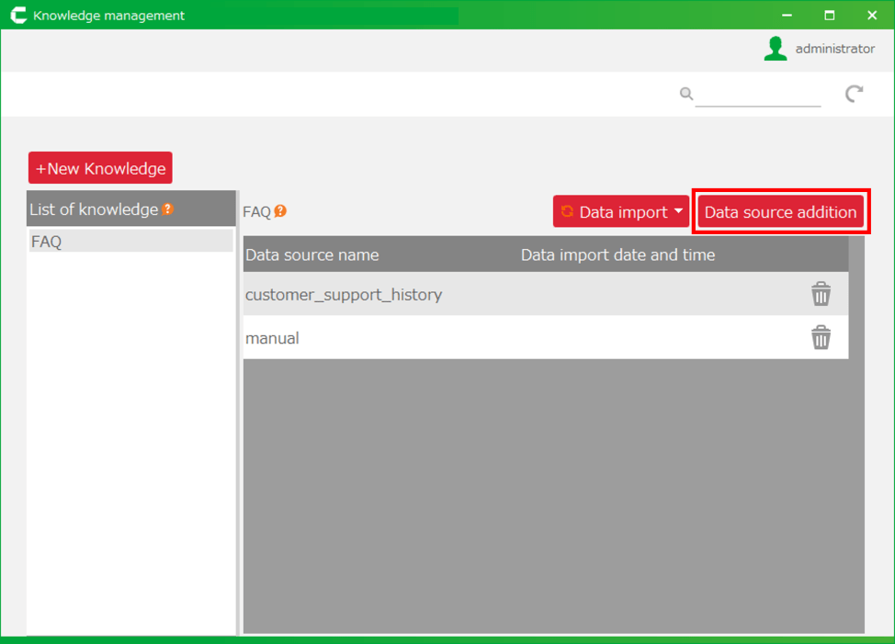The height and width of the screenshot is (644, 895).
Task: Open help icon beside FAQ heading
Action: pos(280,211)
